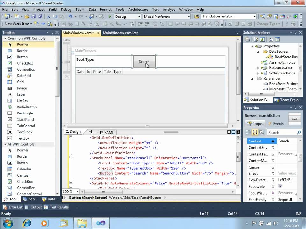Open the Test Results panel

[56, 207]
